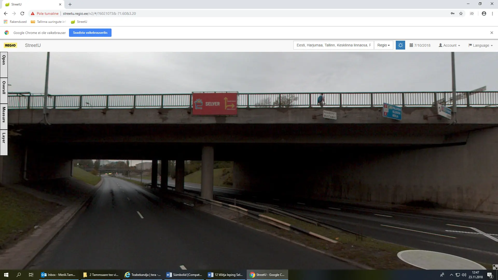This screenshot has width=498, height=280.
Task: Open the Chrome three-dot menu
Action: pos(492,13)
